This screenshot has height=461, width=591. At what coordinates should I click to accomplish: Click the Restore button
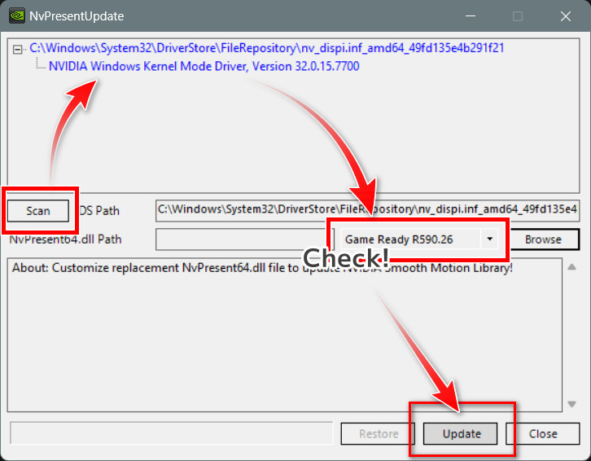click(378, 433)
